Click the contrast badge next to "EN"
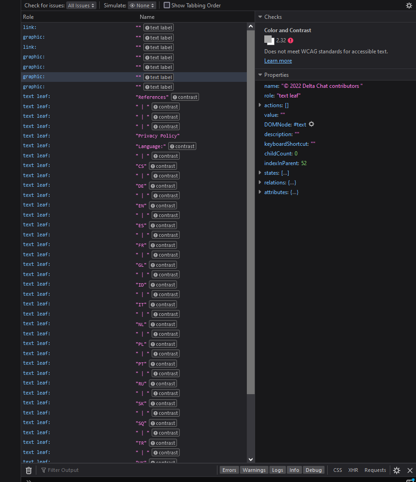 tap(163, 205)
